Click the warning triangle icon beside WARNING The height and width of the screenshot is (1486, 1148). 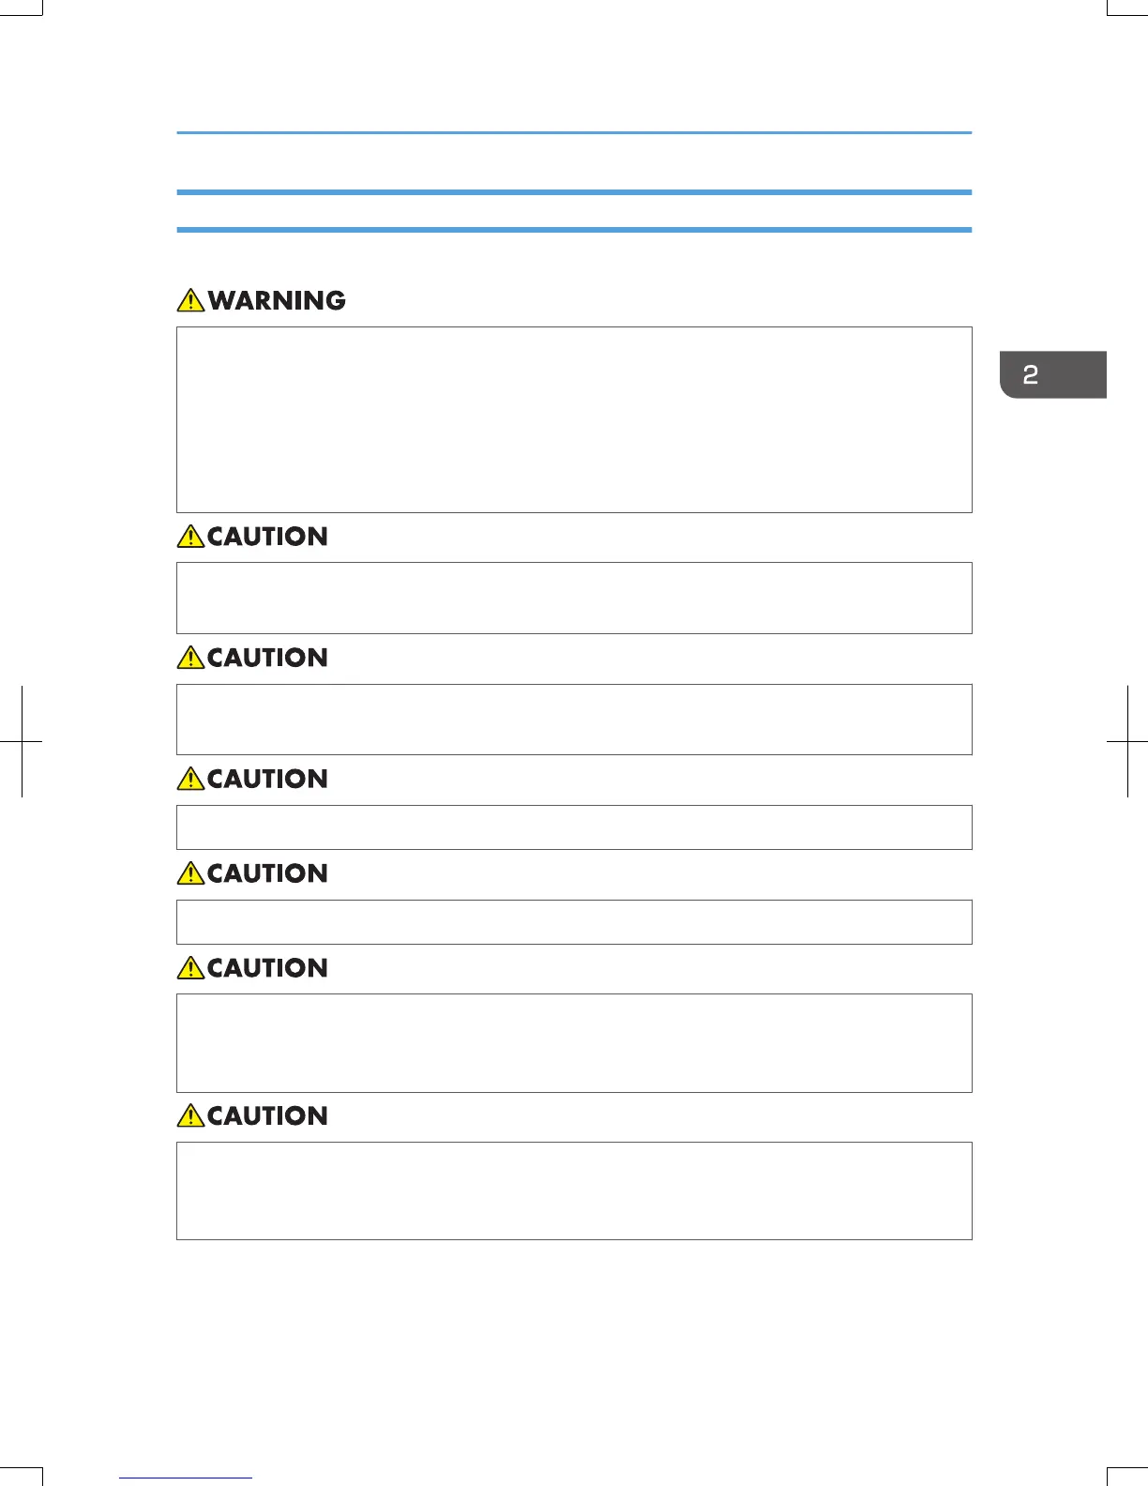(x=190, y=300)
